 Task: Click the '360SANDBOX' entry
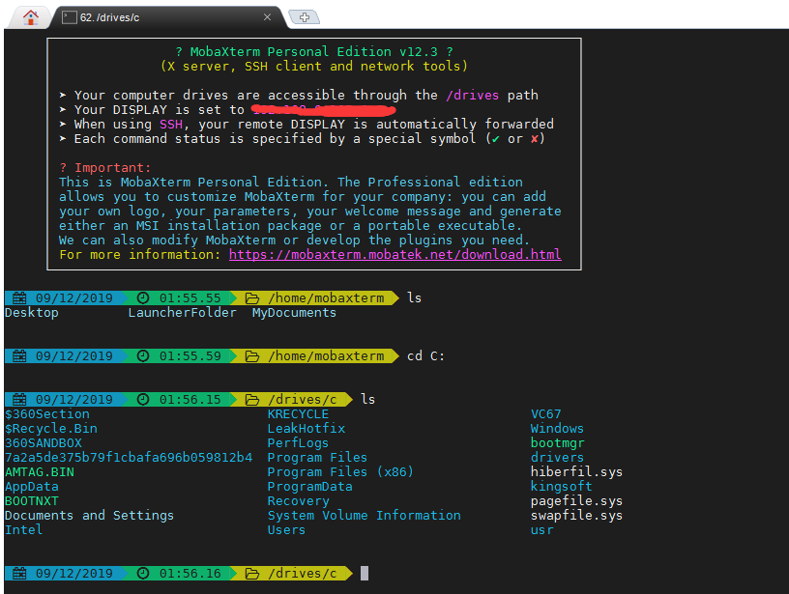click(44, 443)
